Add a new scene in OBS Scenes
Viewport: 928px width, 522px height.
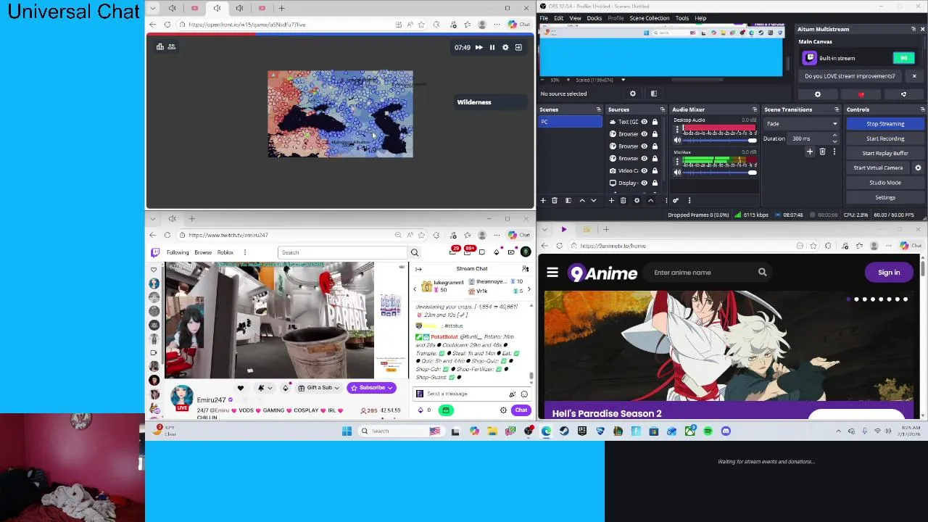click(543, 200)
